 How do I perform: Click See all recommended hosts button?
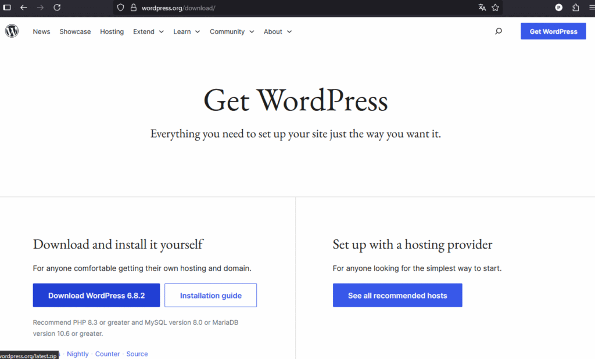click(x=397, y=295)
